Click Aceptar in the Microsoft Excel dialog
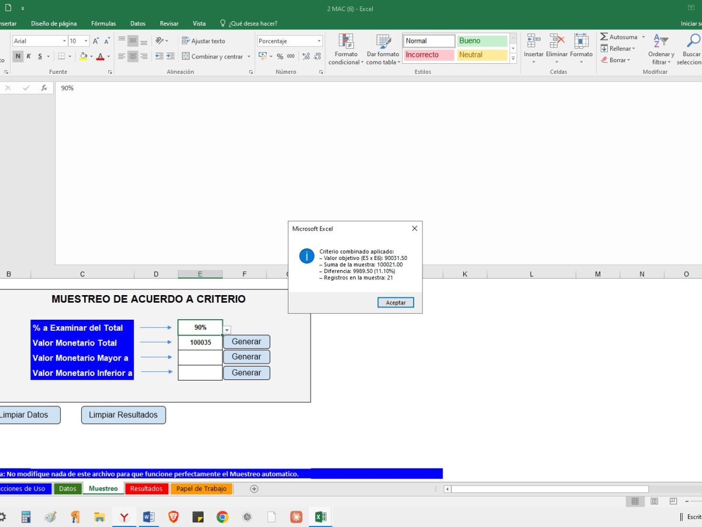This screenshot has width=702, height=527. coord(396,303)
